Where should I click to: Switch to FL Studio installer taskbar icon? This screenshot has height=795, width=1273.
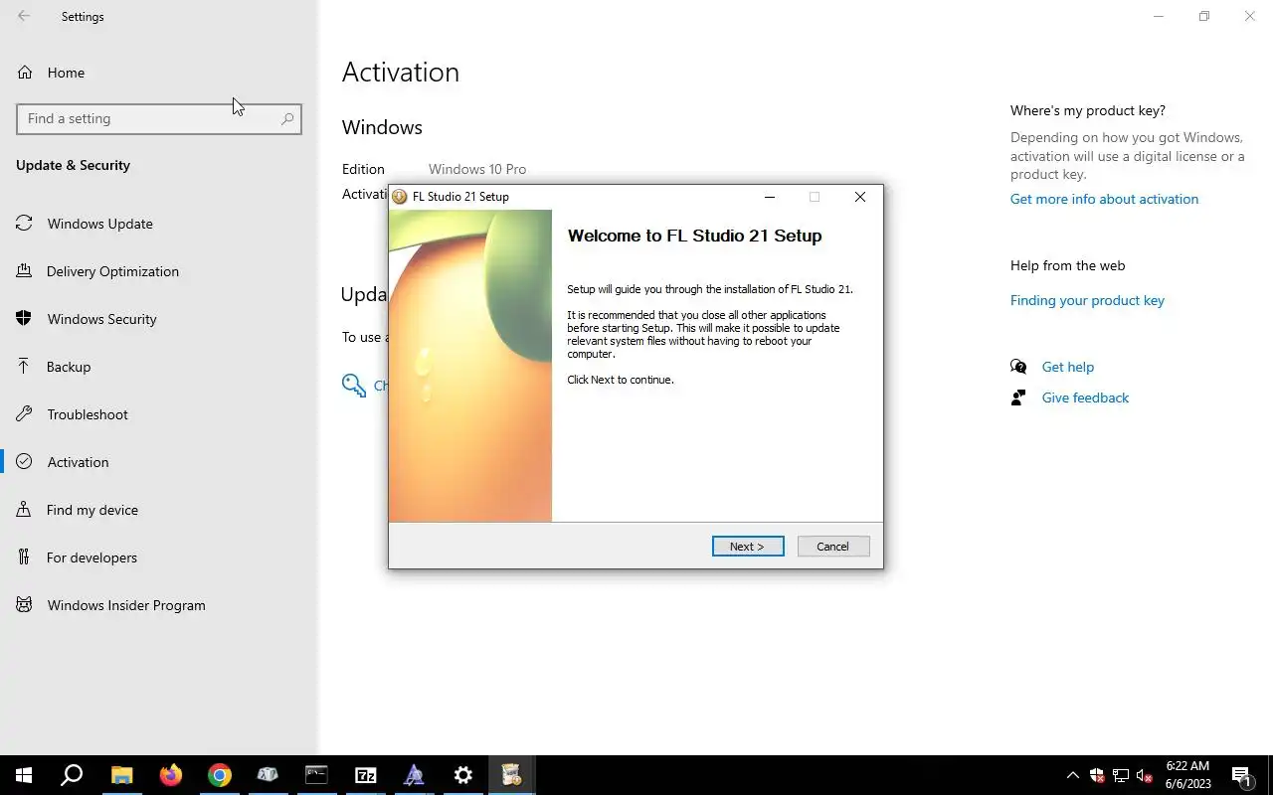click(x=511, y=775)
